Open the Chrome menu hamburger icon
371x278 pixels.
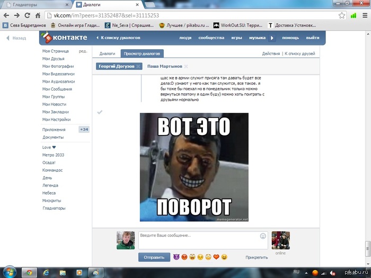[365, 15]
